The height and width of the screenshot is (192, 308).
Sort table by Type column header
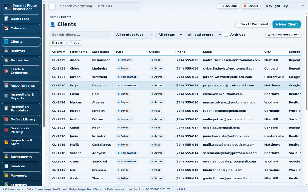(x=119, y=52)
